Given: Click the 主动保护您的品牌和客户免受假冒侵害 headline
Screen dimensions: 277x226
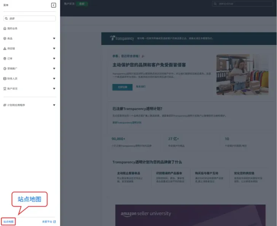Looking at the screenshot, I should coord(149,65).
